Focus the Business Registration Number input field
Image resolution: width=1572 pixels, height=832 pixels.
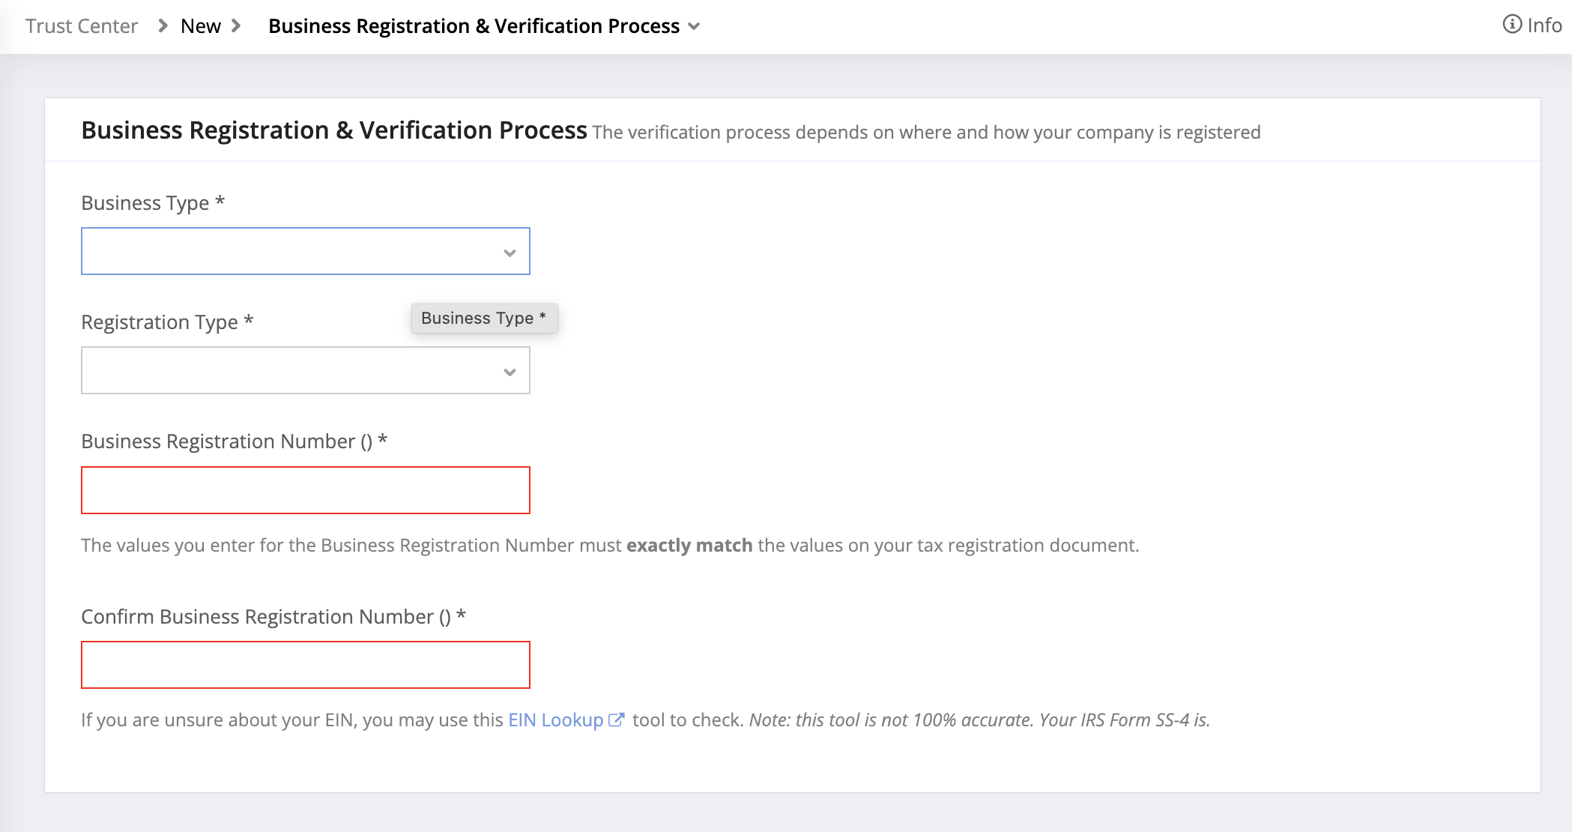point(305,490)
